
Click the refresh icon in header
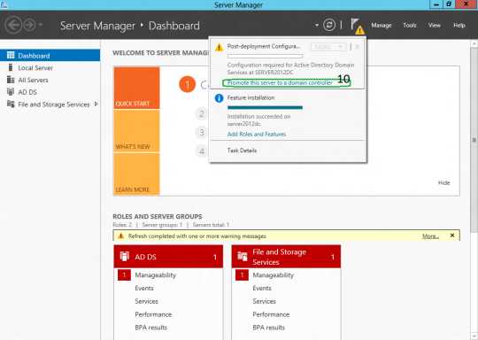pyautogui.click(x=329, y=25)
